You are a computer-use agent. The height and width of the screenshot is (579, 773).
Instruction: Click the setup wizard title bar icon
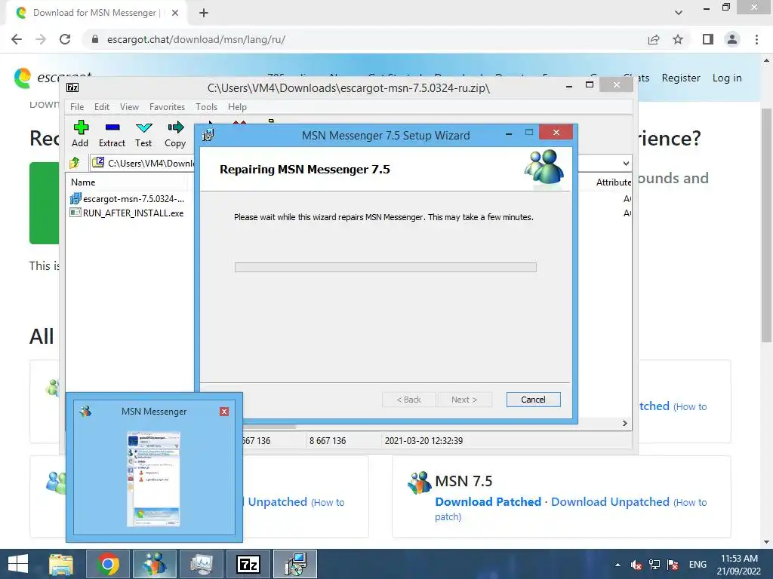click(x=208, y=135)
